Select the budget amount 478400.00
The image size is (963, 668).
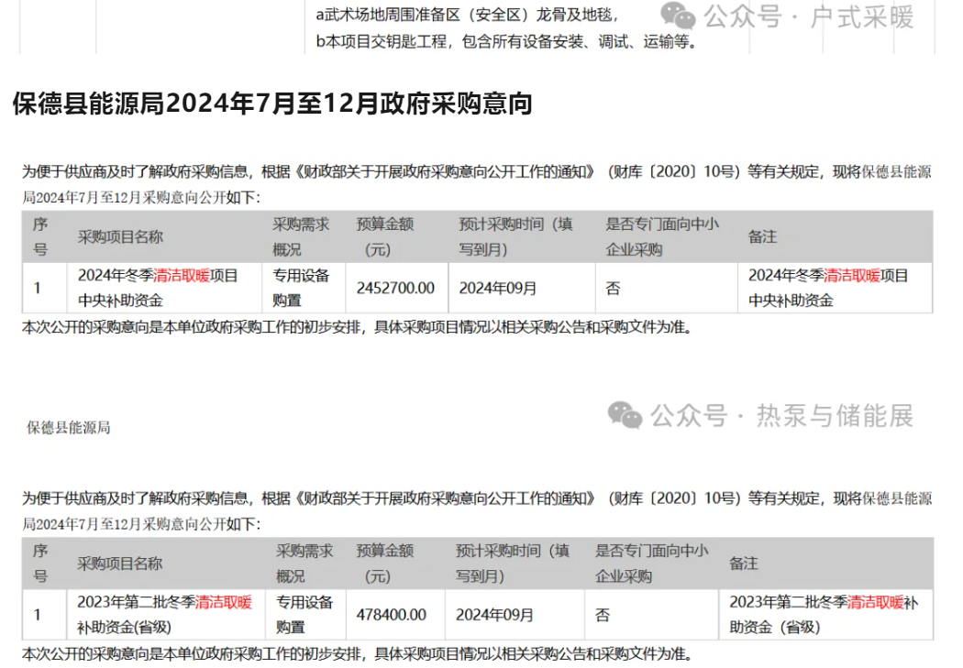click(x=392, y=615)
